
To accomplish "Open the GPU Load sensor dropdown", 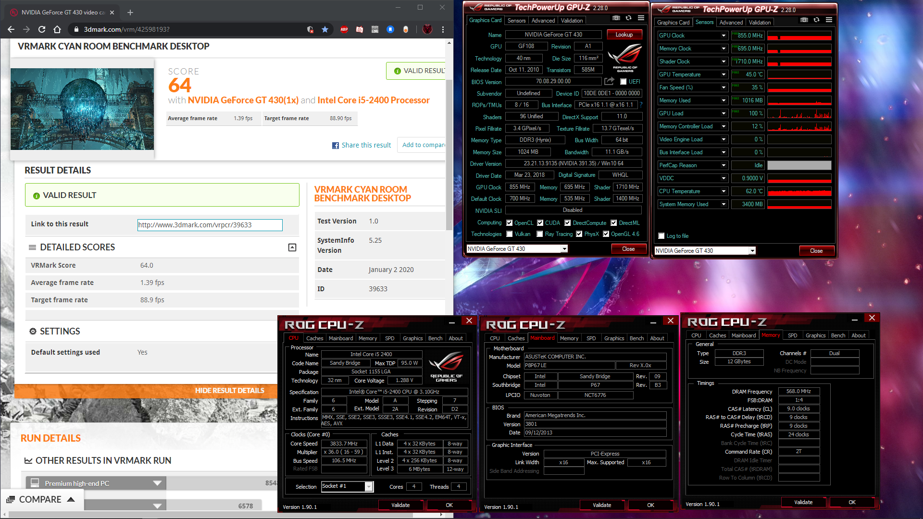I will click(x=723, y=113).
